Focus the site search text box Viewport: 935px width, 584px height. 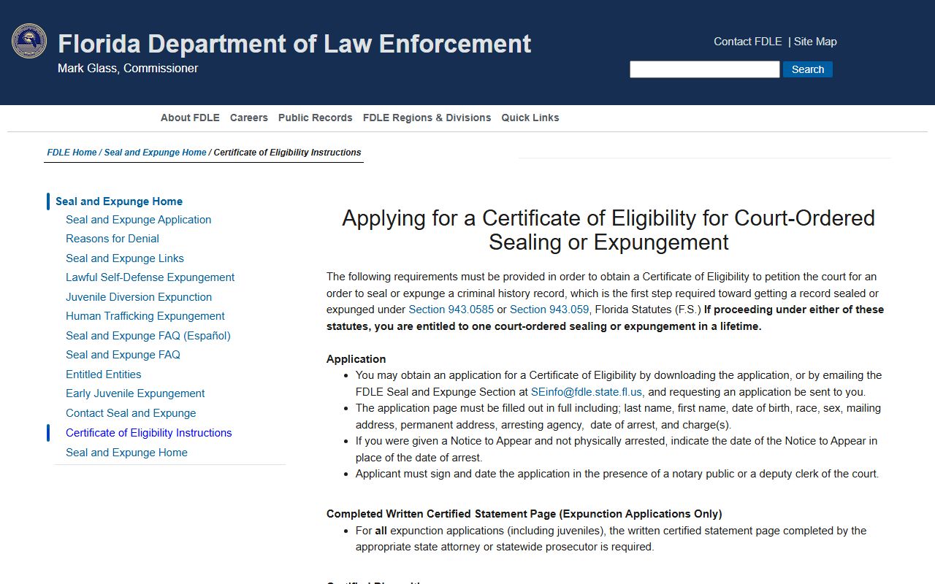pos(705,69)
